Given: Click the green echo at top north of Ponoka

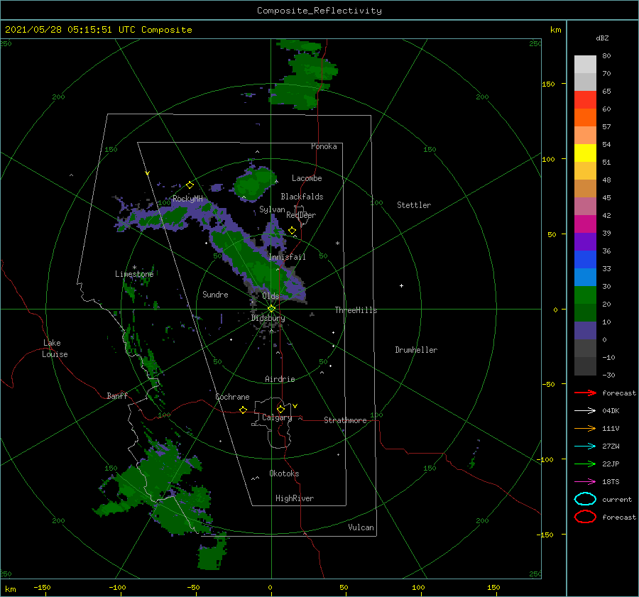Looking at the screenshot, I should tap(304, 75).
